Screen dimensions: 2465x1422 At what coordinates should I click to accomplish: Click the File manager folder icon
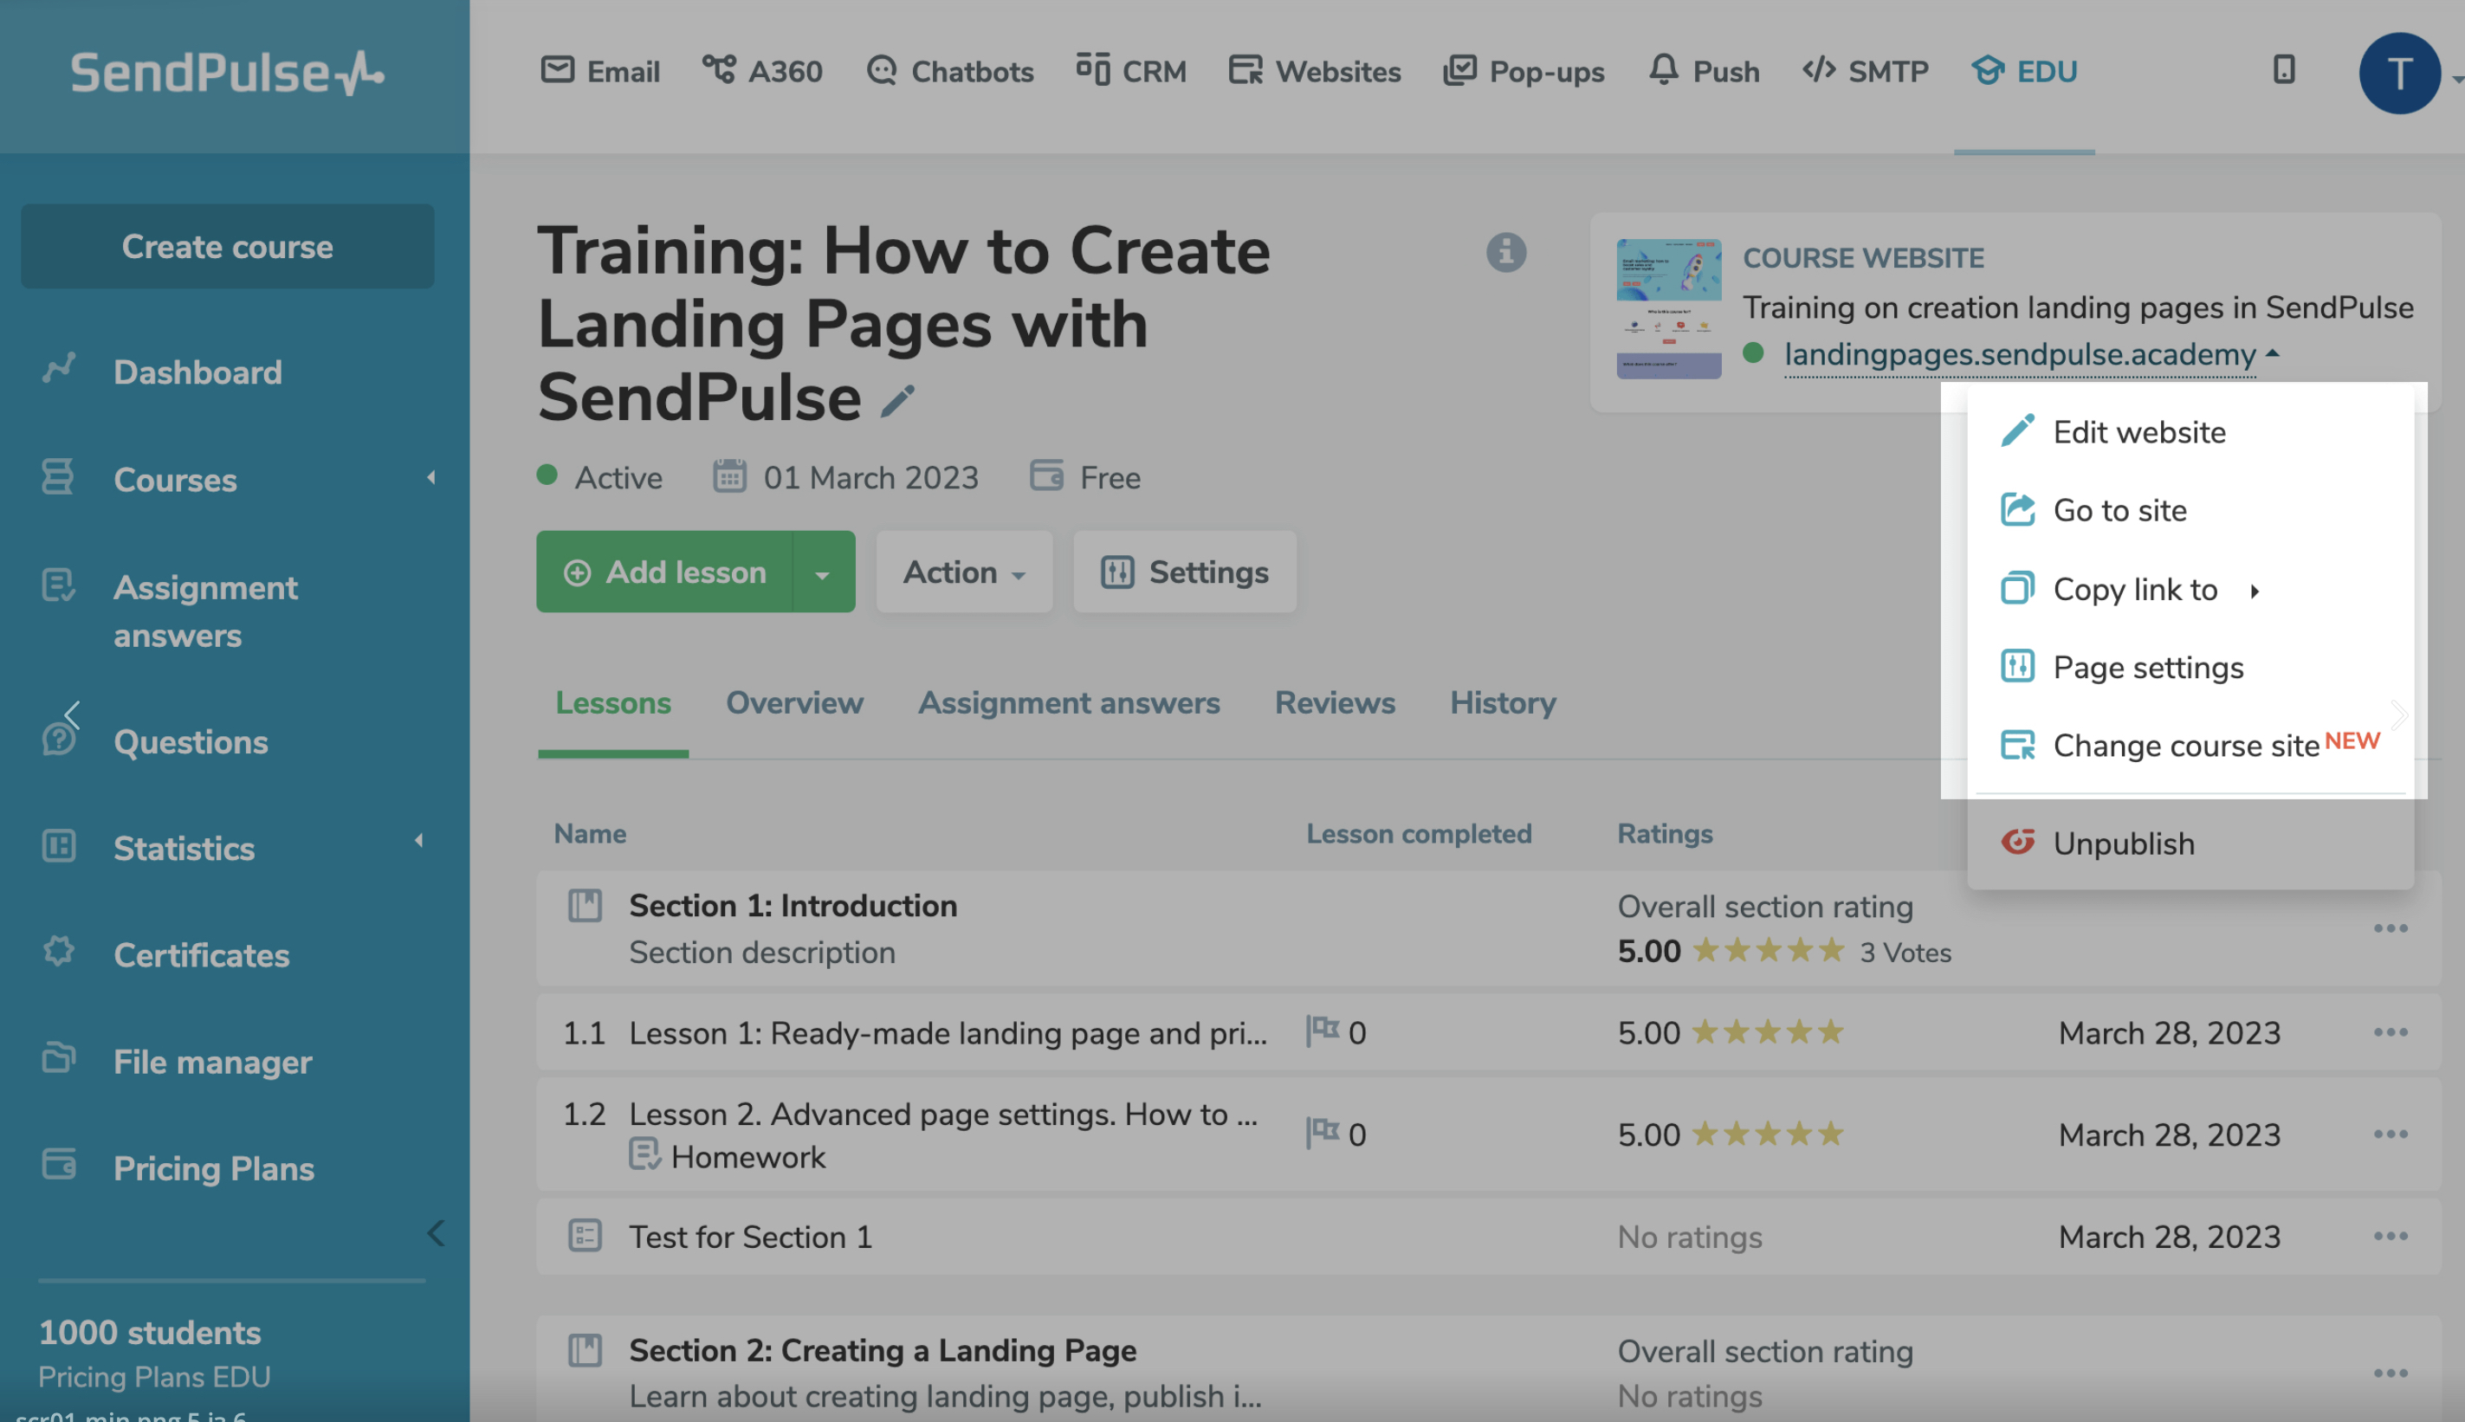pos(59,1057)
